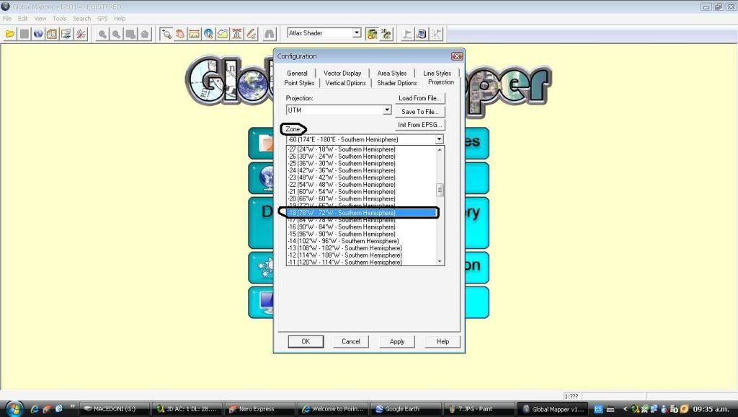This screenshot has height=417, width=738.
Task: Switch to the Area Styles tab
Action: point(391,74)
